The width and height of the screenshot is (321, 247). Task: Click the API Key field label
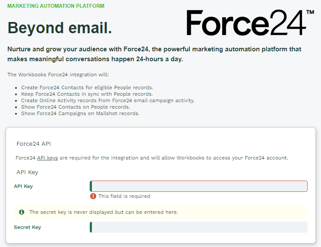(x=23, y=186)
